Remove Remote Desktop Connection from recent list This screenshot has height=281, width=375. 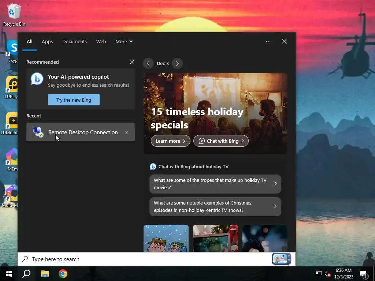126,132
